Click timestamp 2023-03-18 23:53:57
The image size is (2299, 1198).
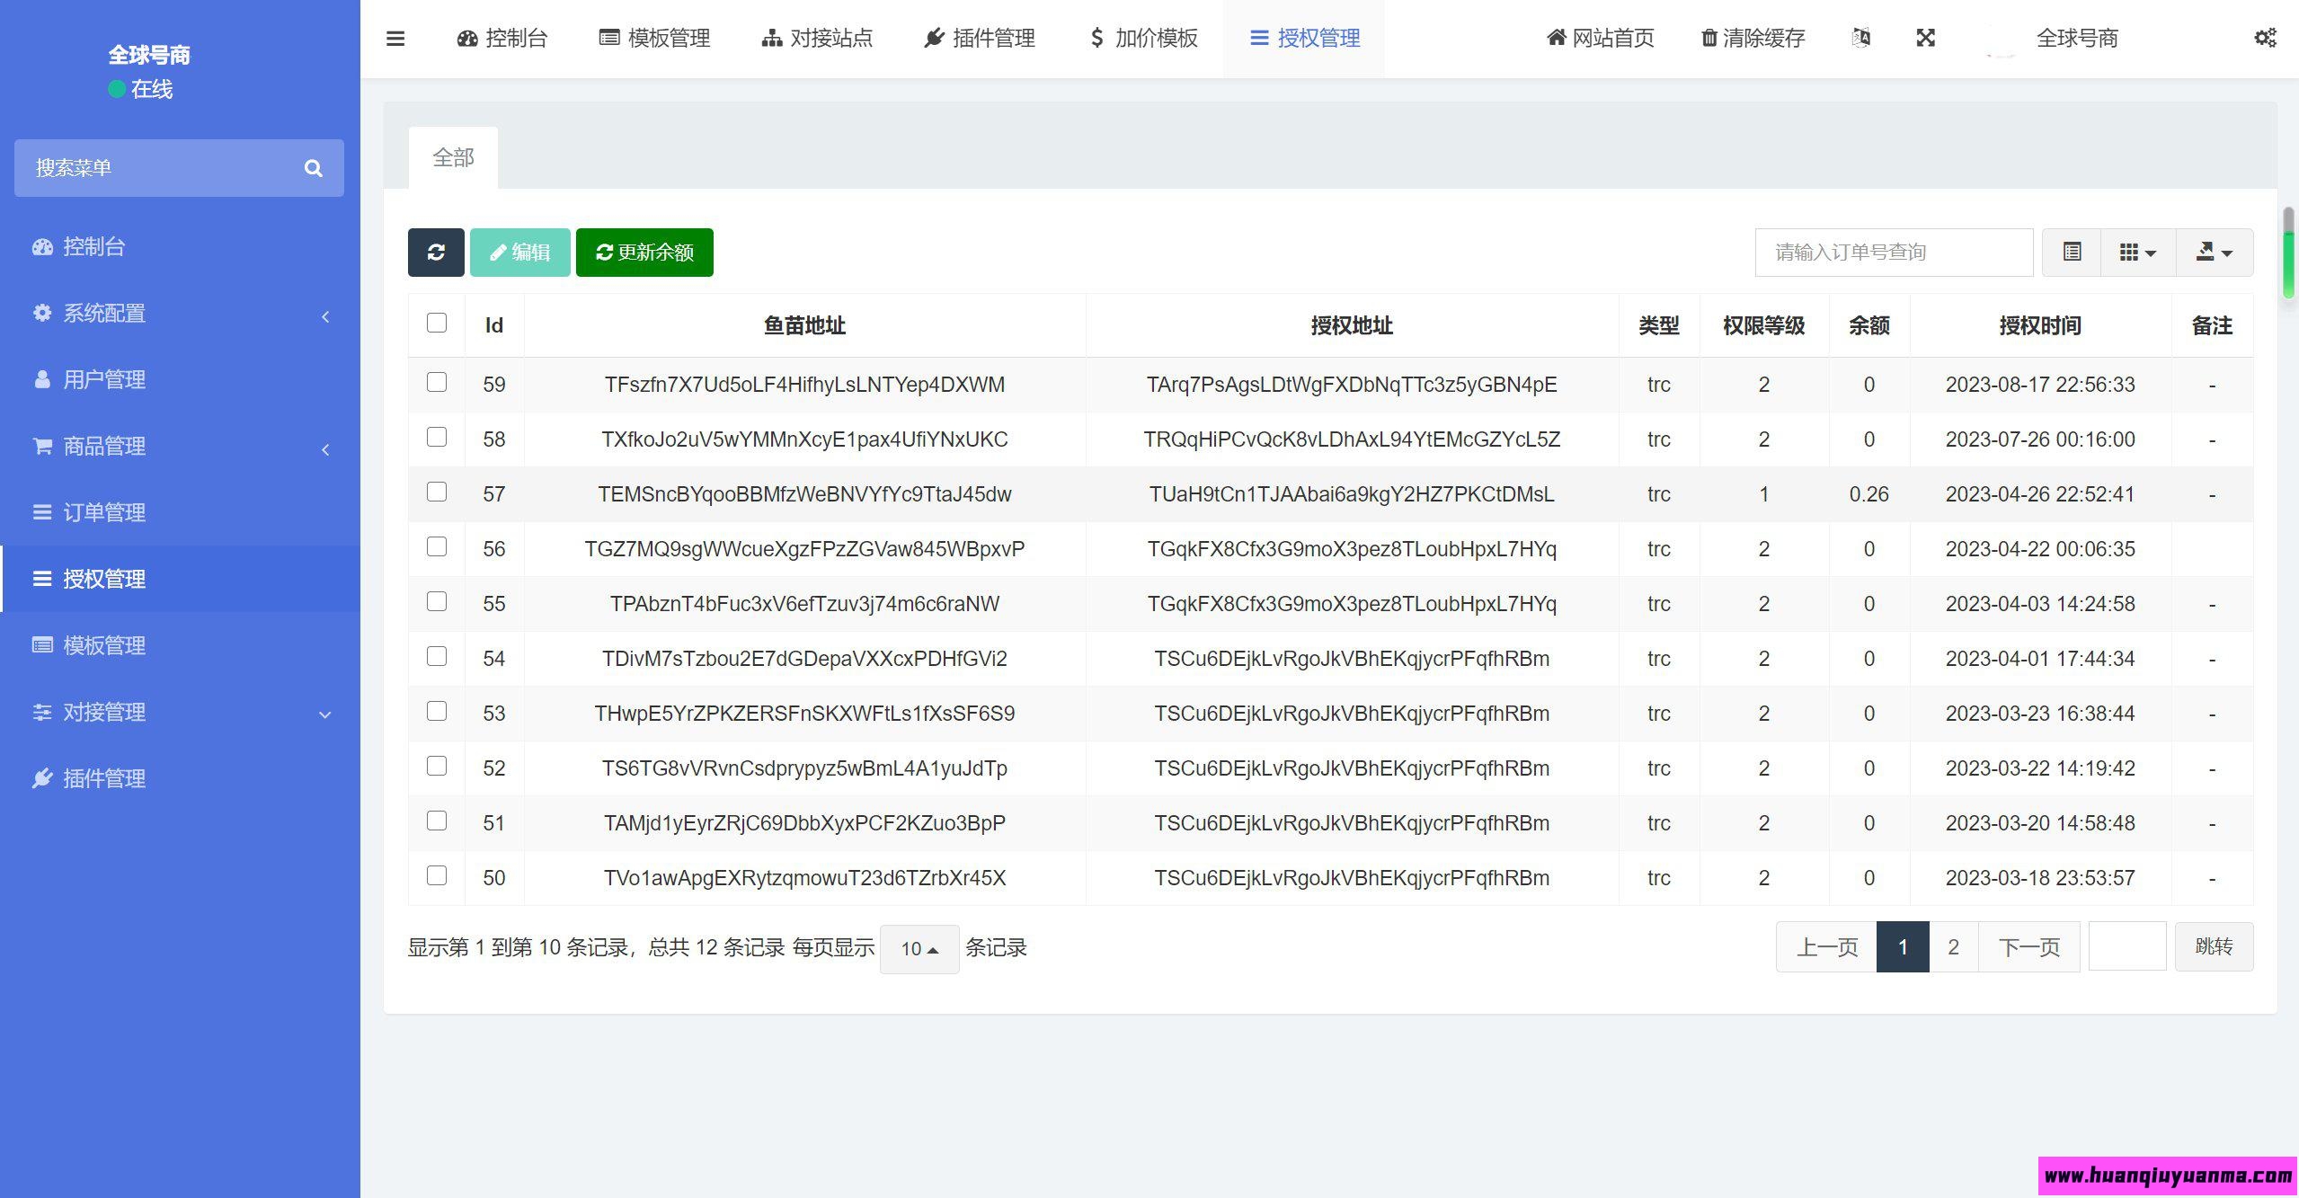2040,878
